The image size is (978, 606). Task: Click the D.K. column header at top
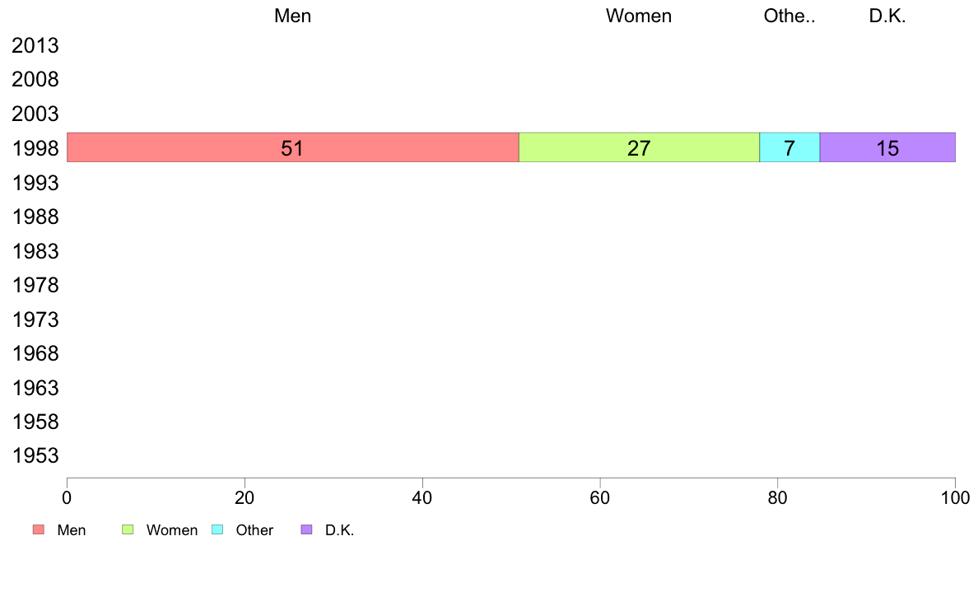pyautogui.click(x=887, y=16)
